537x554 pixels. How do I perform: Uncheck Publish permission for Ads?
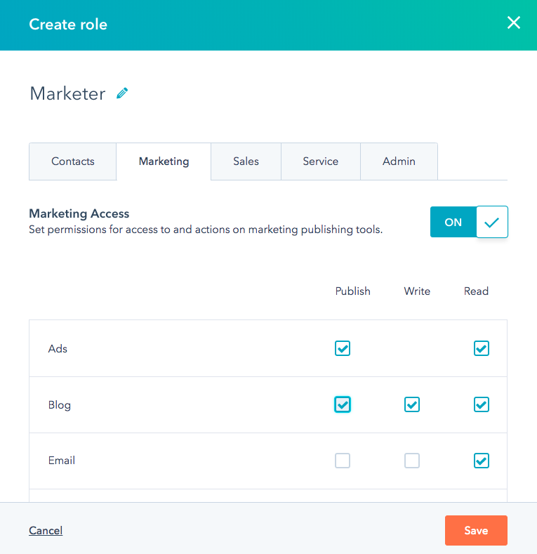[x=343, y=348]
